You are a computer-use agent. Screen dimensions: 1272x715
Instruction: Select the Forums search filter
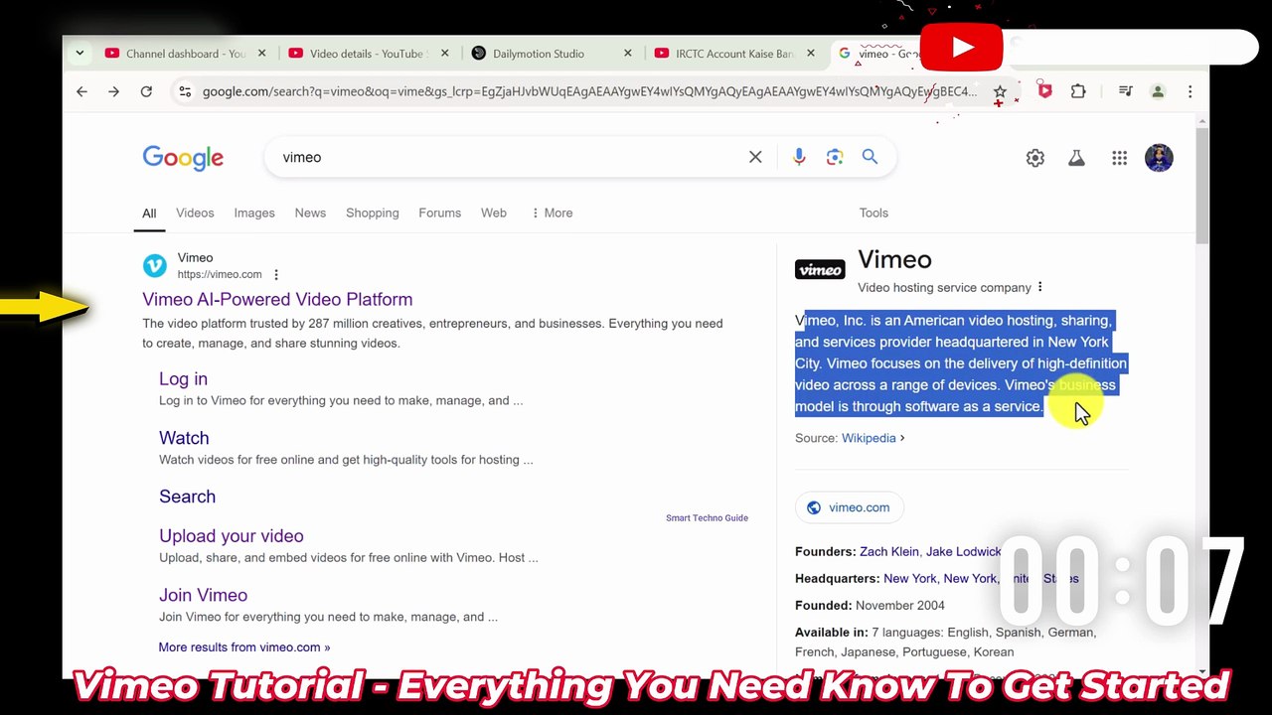pyautogui.click(x=439, y=213)
